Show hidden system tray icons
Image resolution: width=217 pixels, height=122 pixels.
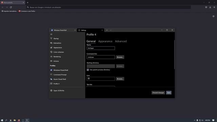coord(194,120)
